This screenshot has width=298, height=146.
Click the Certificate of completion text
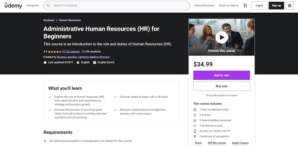[215, 136]
